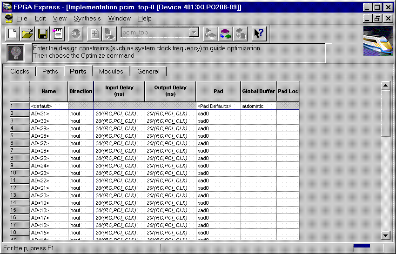
Task: Restore the inner document window
Action: click(377, 18)
